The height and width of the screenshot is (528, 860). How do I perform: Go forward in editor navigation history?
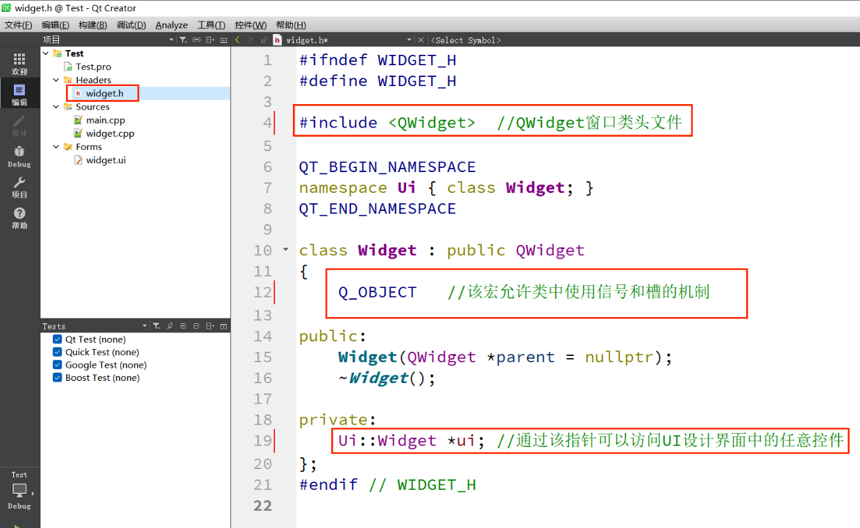click(251, 40)
